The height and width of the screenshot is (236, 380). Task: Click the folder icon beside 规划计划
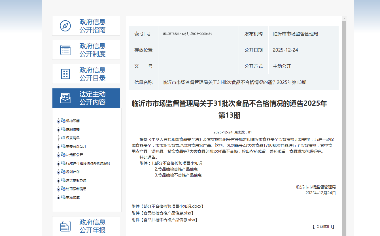63,172
